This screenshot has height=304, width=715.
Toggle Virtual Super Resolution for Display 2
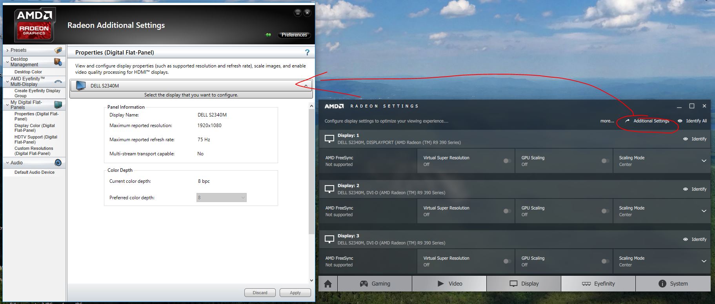coord(507,211)
